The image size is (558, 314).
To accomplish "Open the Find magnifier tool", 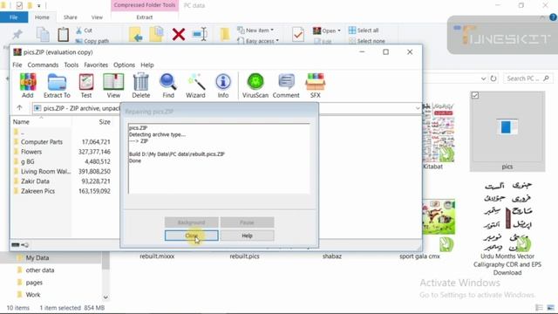I will click(168, 85).
